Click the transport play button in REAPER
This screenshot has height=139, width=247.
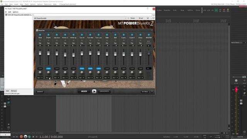point(25,137)
